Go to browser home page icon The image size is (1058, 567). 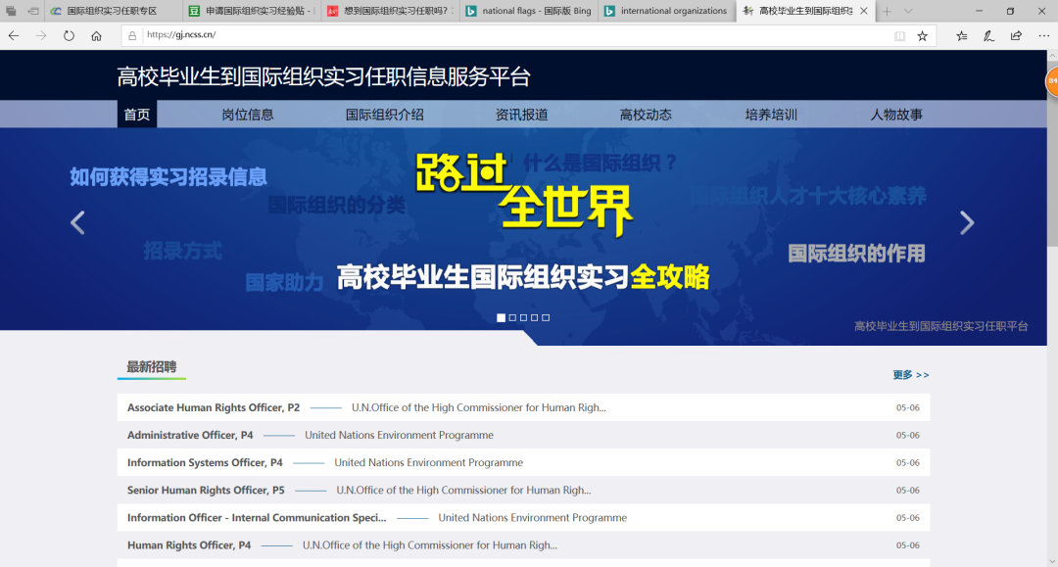(96, 35)
